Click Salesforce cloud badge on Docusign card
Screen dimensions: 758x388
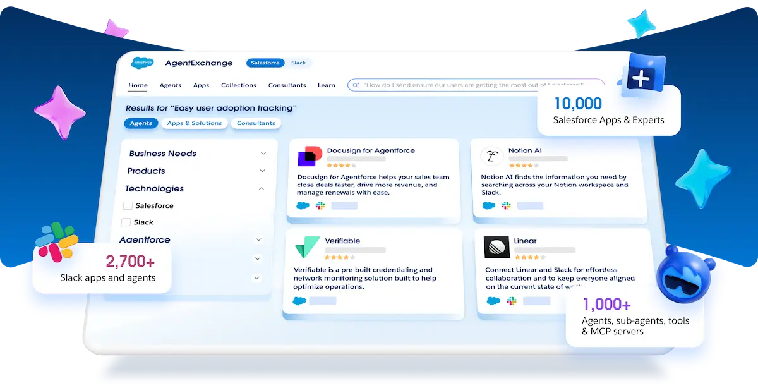point(303,205)
